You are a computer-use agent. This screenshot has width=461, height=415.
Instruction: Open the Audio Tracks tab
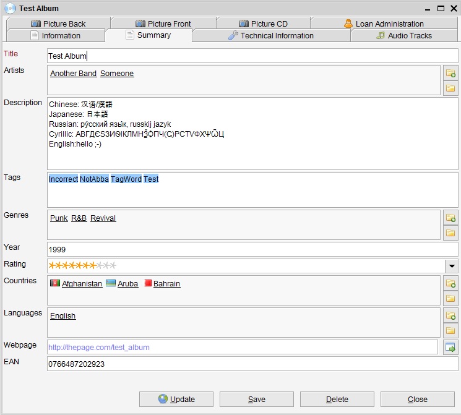click(404, 36)
